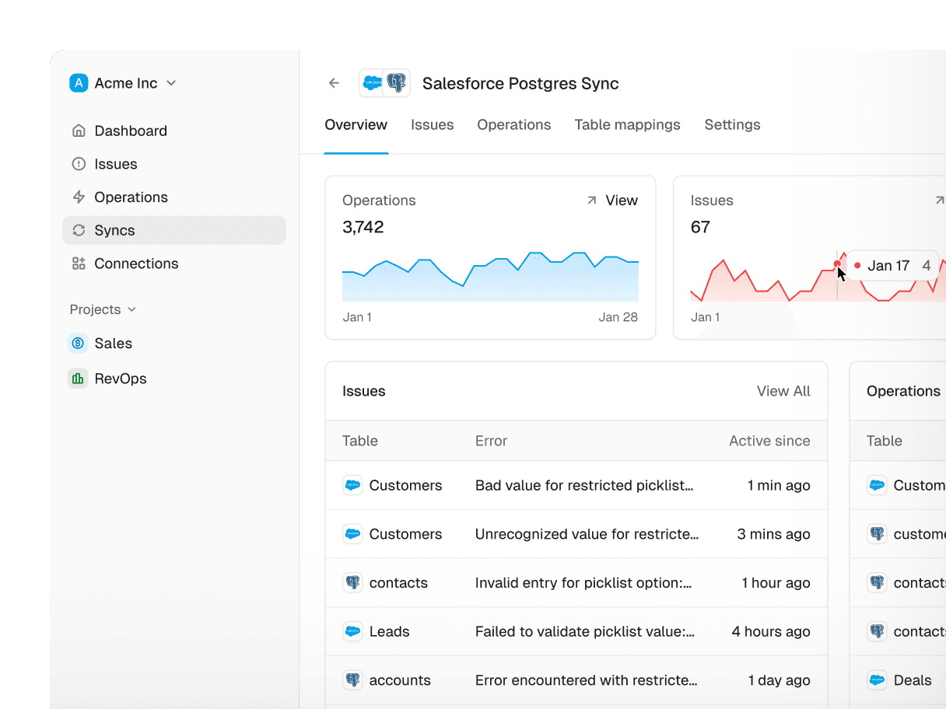
Task: Switch to the Operations tab
Action: pyautogui.click(x=513, y=125)
